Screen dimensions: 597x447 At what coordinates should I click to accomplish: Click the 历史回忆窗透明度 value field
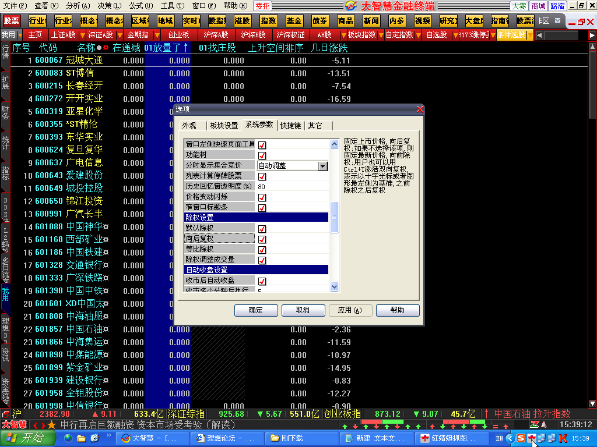pyautogui.click(x=293, y=187)
